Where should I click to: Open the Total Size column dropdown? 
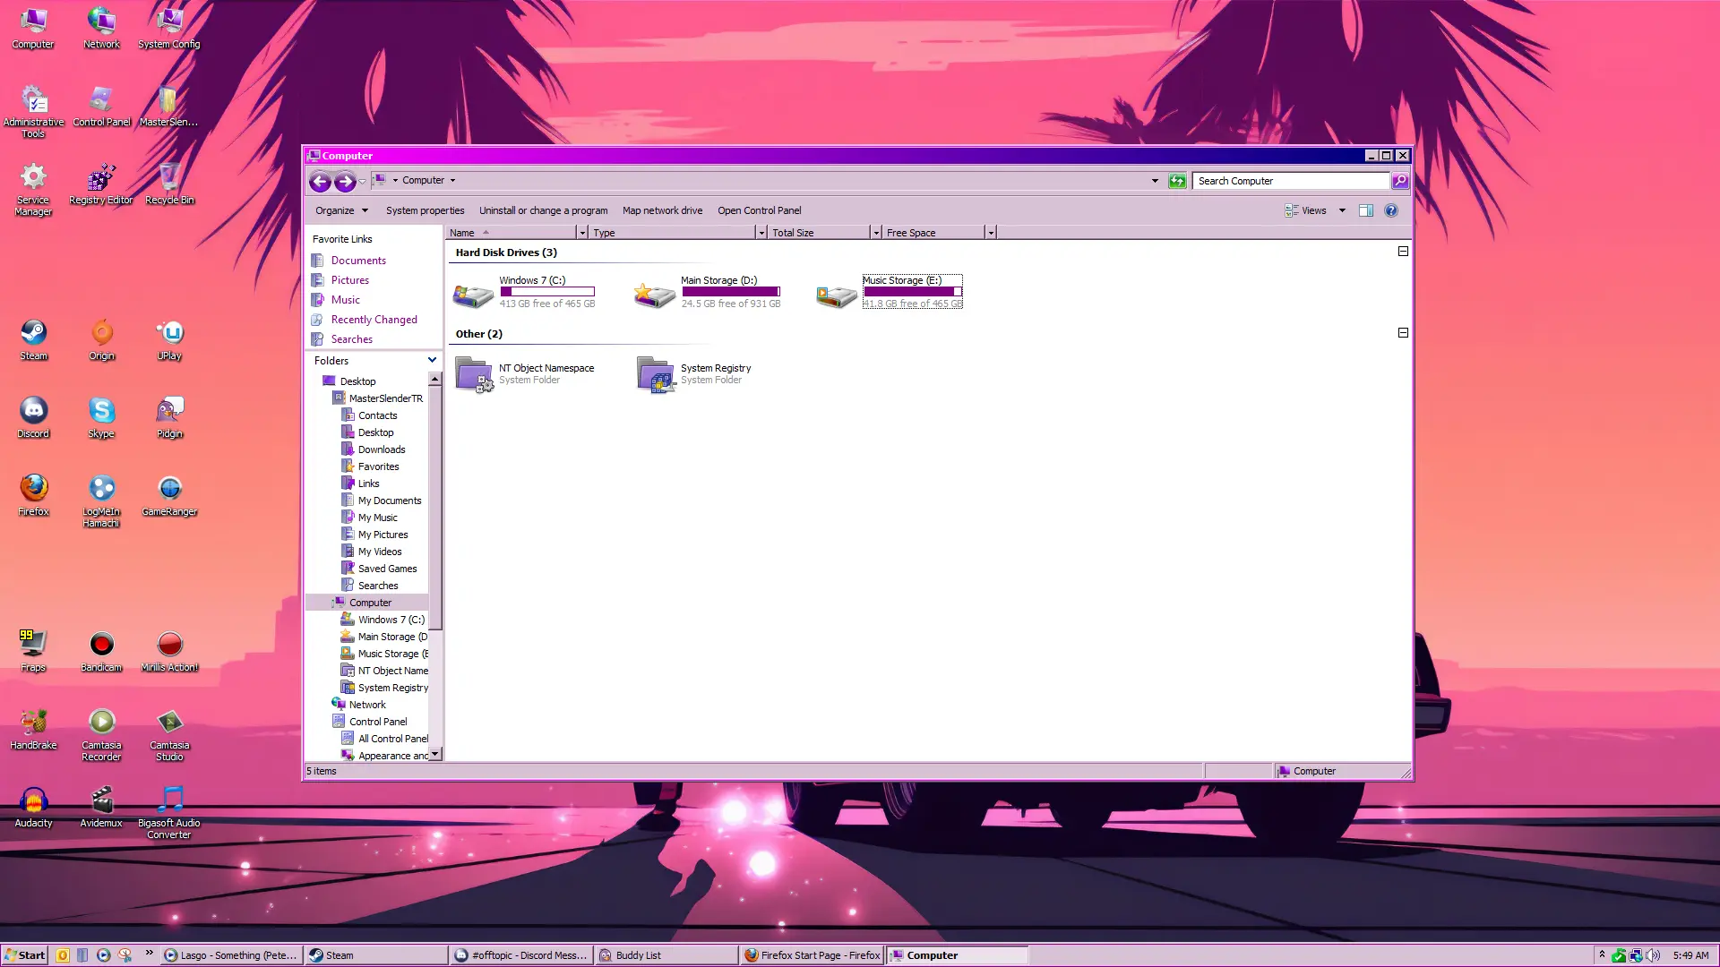876,233
